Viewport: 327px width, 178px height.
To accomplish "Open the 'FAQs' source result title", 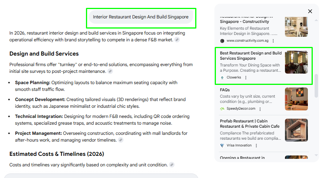I will (x=225, y=90).
